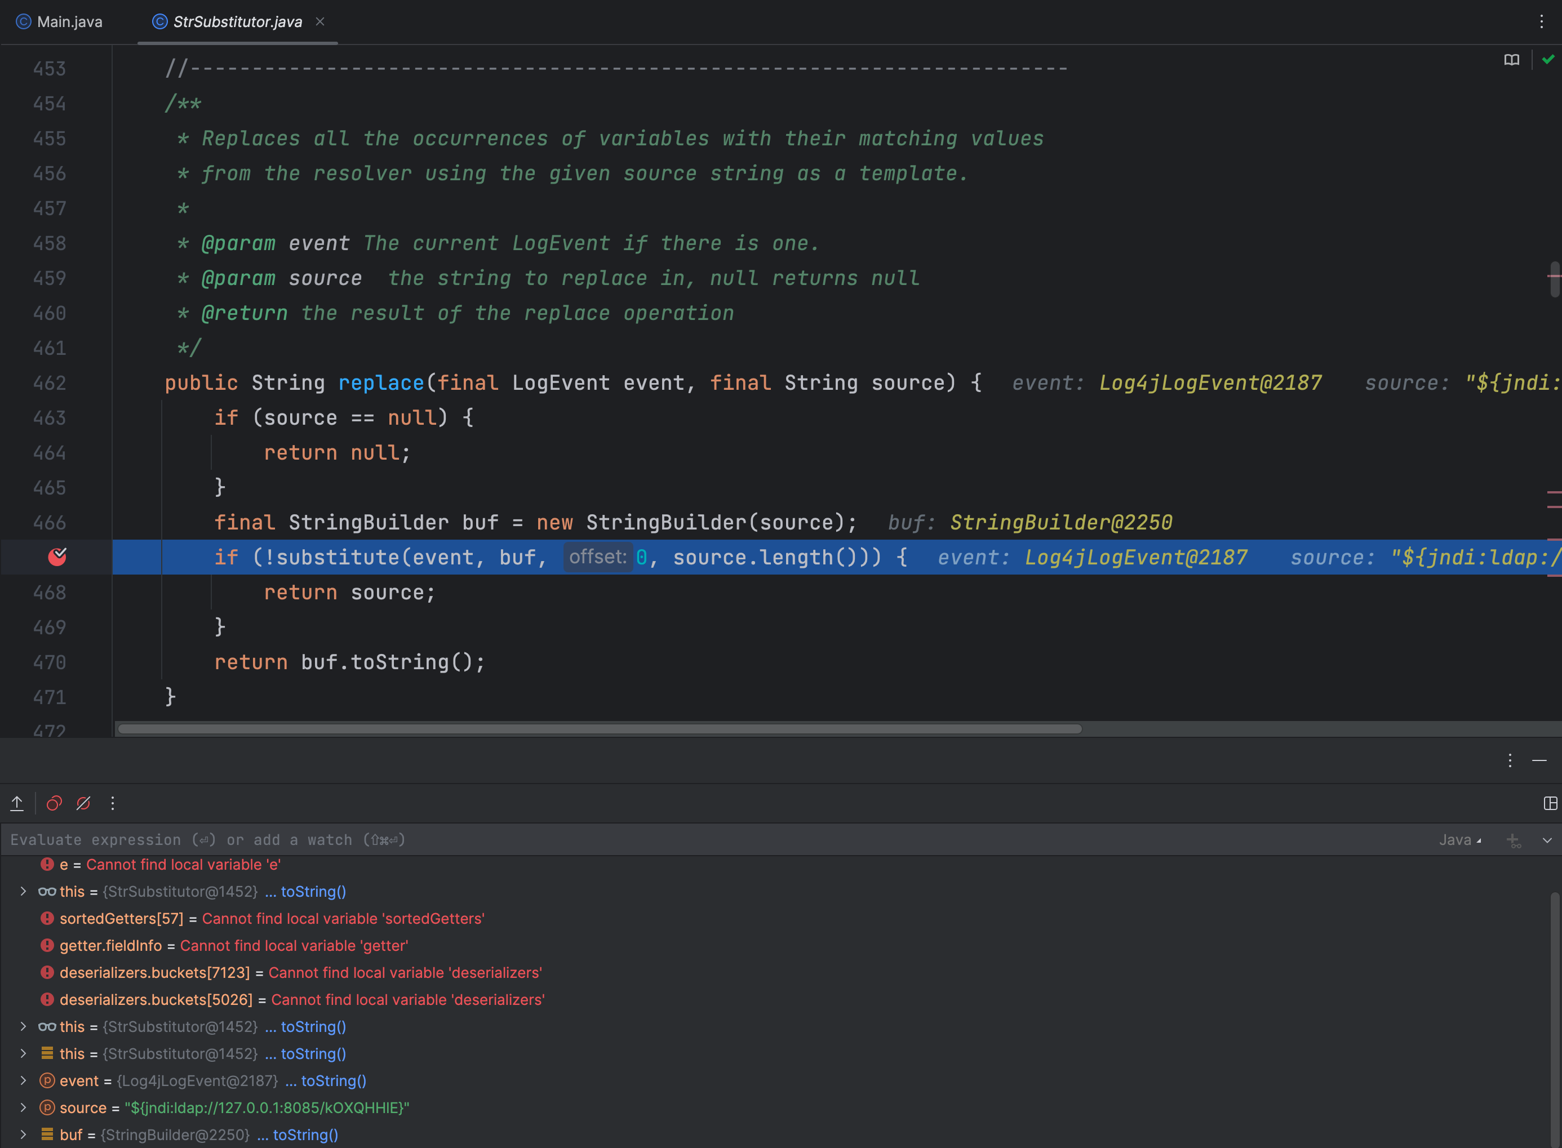Click the debugger layout settings icon
This screenshot has width=1562, height=1148.
(x=1550, y=803)
